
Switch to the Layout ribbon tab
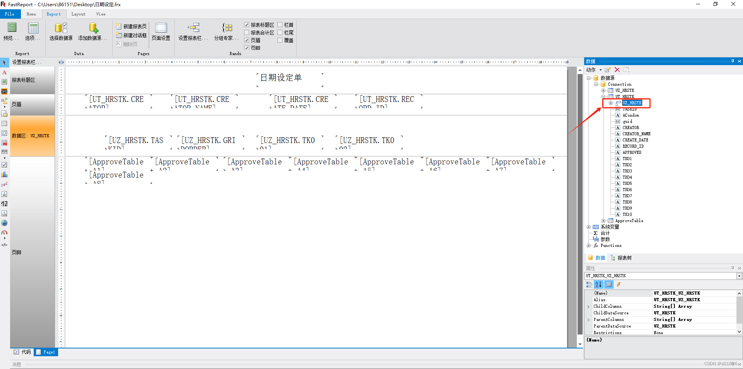tap(78, 14)
